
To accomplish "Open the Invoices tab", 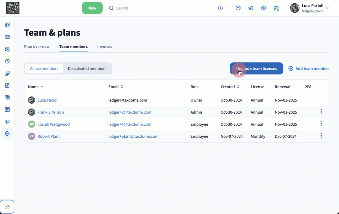I will 104,47.
